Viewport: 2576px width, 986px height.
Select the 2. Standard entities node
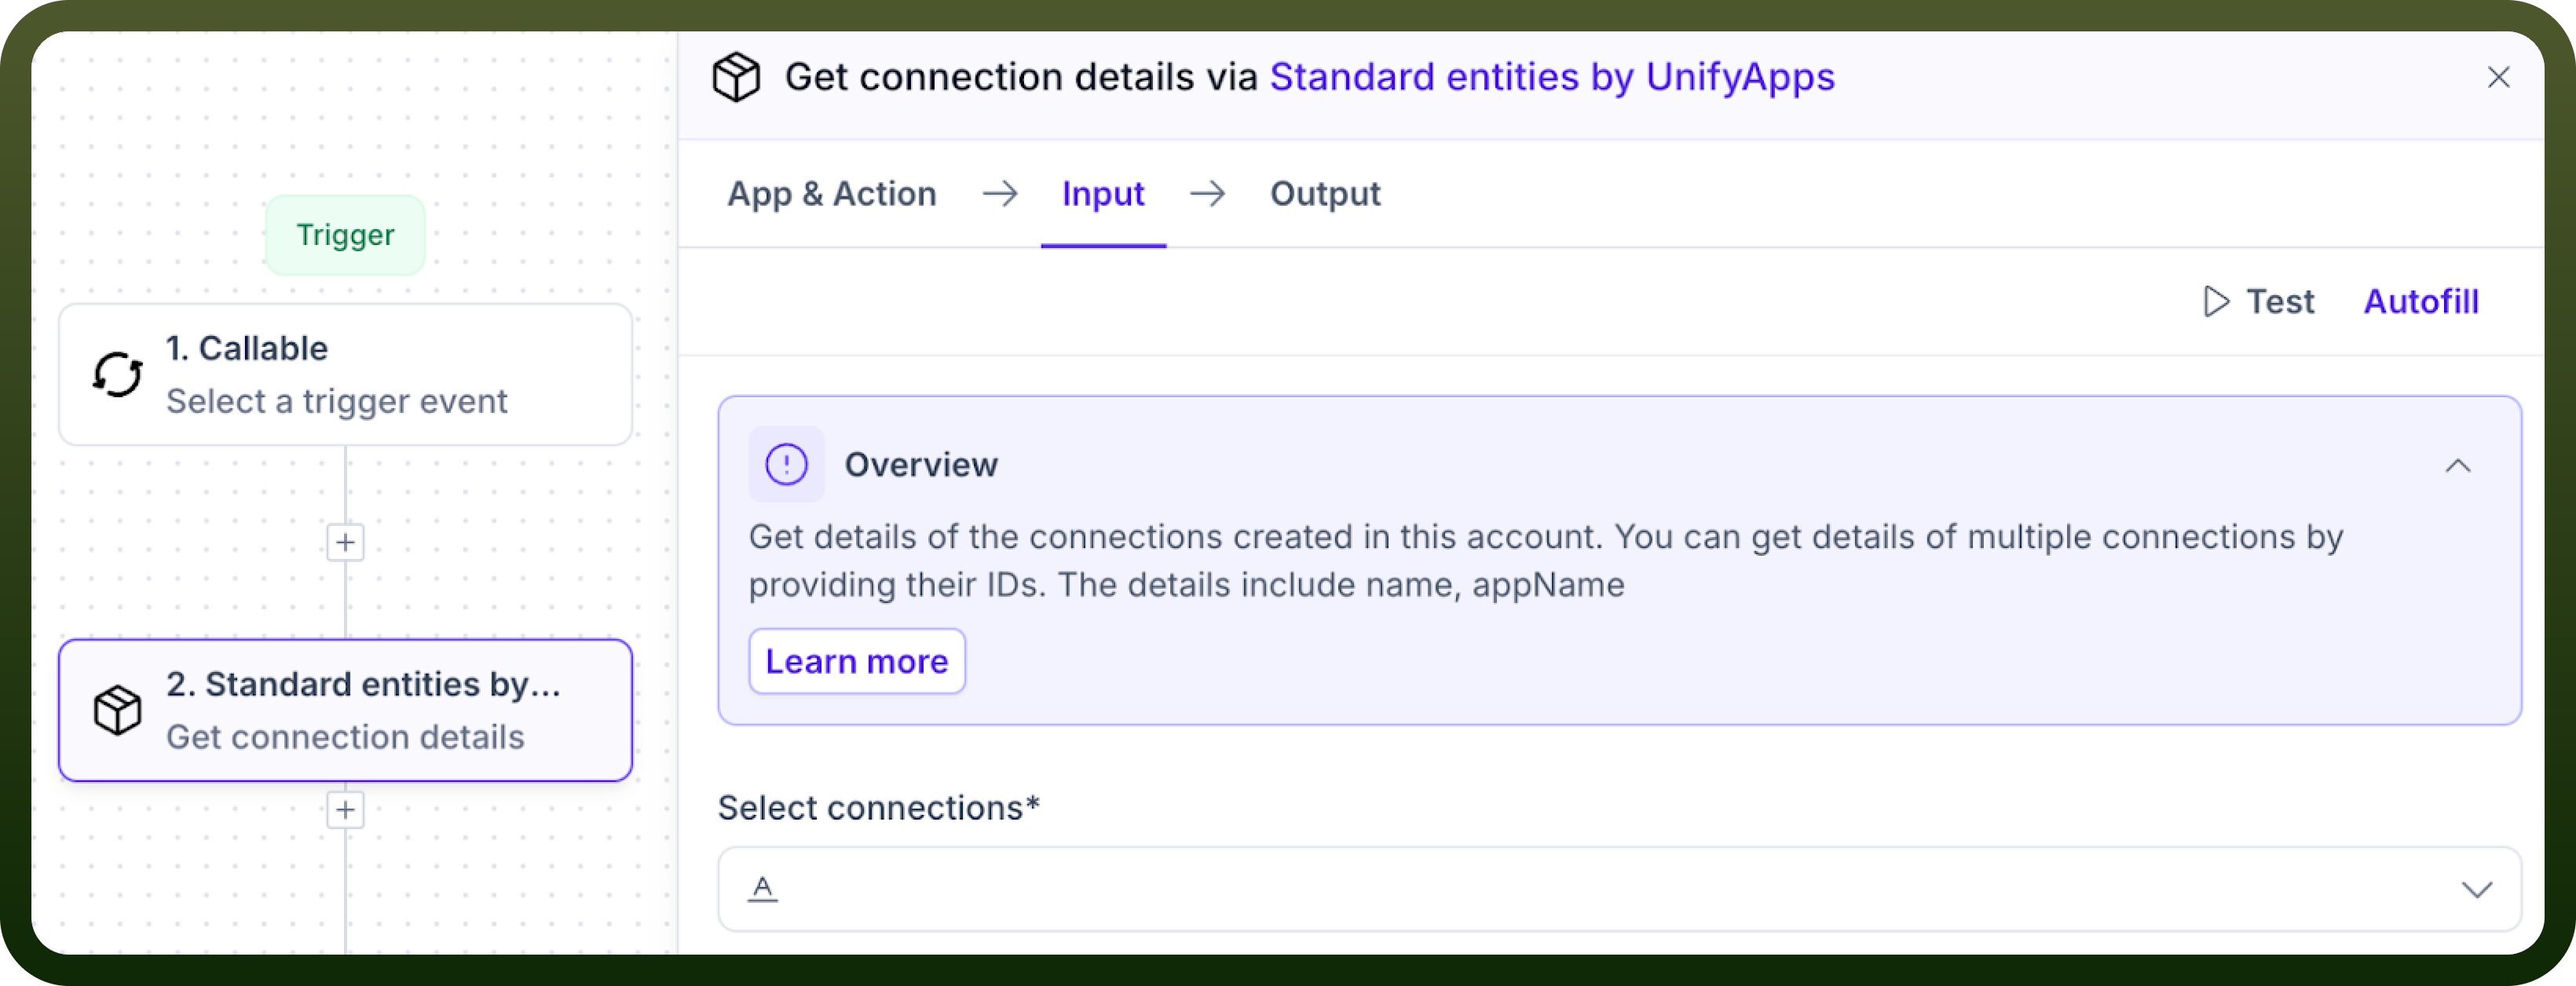point(346,710)
